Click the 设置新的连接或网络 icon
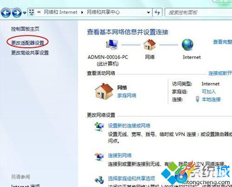 [99, 127]
